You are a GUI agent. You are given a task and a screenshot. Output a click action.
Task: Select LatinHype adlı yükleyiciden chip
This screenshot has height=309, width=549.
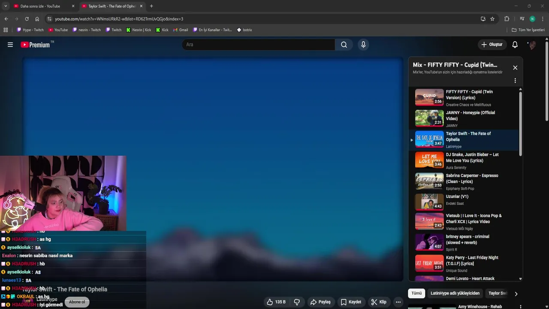tap(455, 294)
